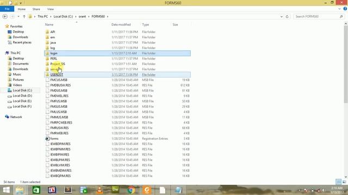
Task: Open the File menu tab
Action: (7, 9)
